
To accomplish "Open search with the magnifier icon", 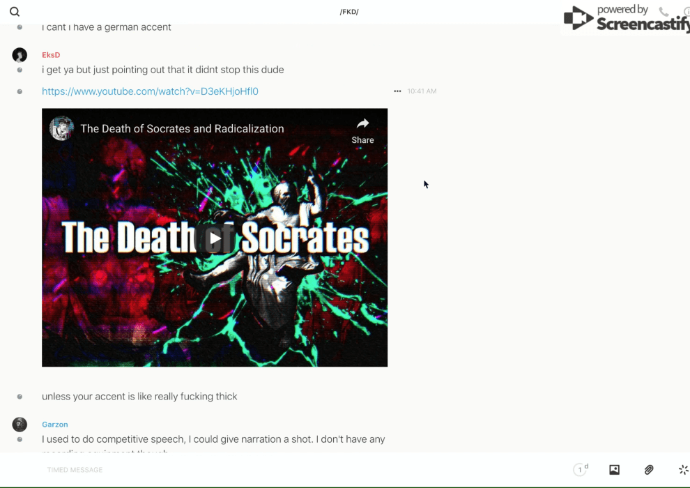I will 15,12.
